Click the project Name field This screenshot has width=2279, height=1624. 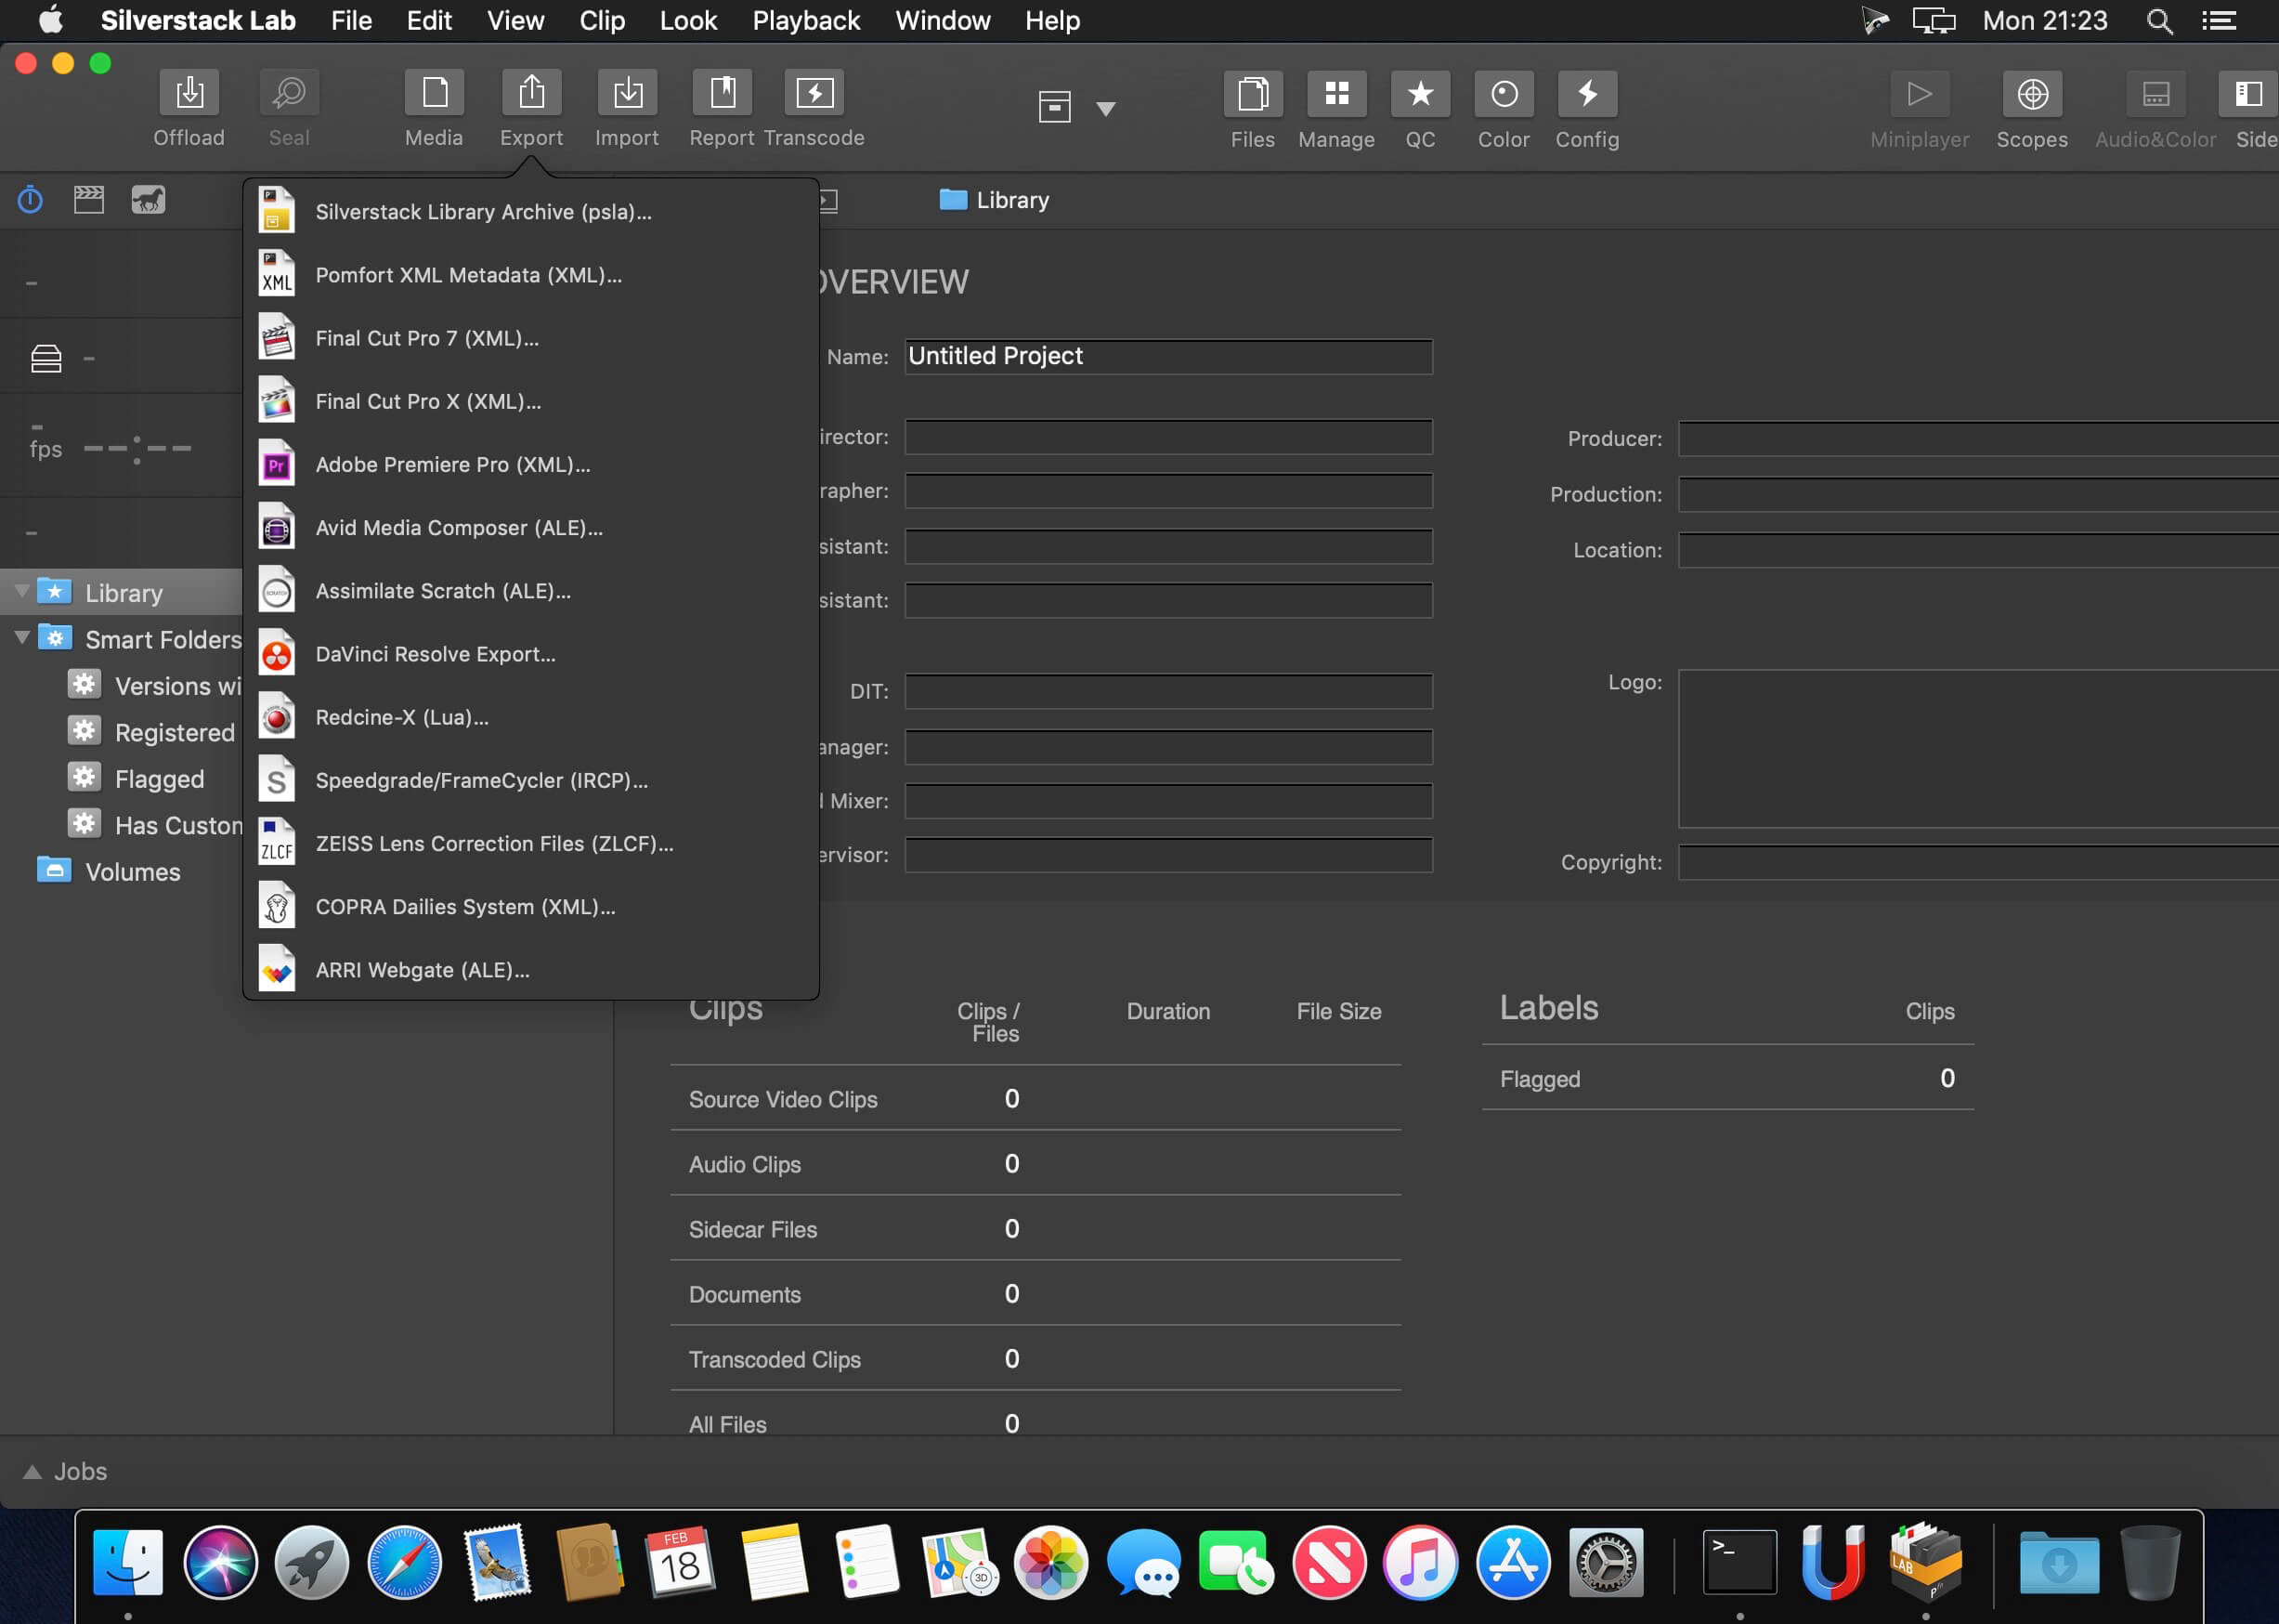coord(1168,357)
